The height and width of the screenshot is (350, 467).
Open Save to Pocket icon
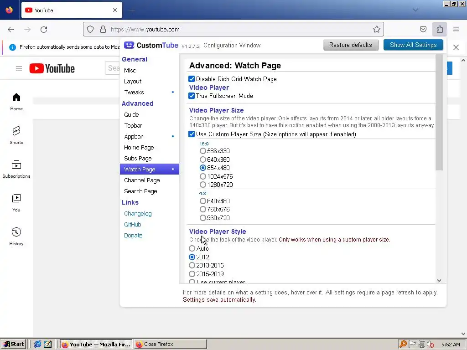(x=423, y=29)
